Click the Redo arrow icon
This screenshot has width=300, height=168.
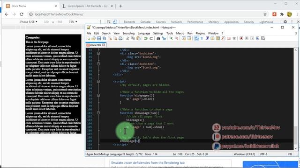coord(151,38)
